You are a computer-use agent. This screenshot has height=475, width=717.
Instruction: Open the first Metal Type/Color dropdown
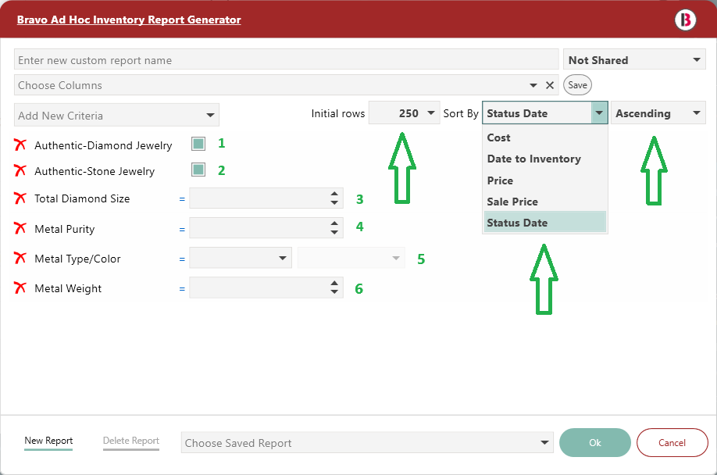click(x=241, y=258)
